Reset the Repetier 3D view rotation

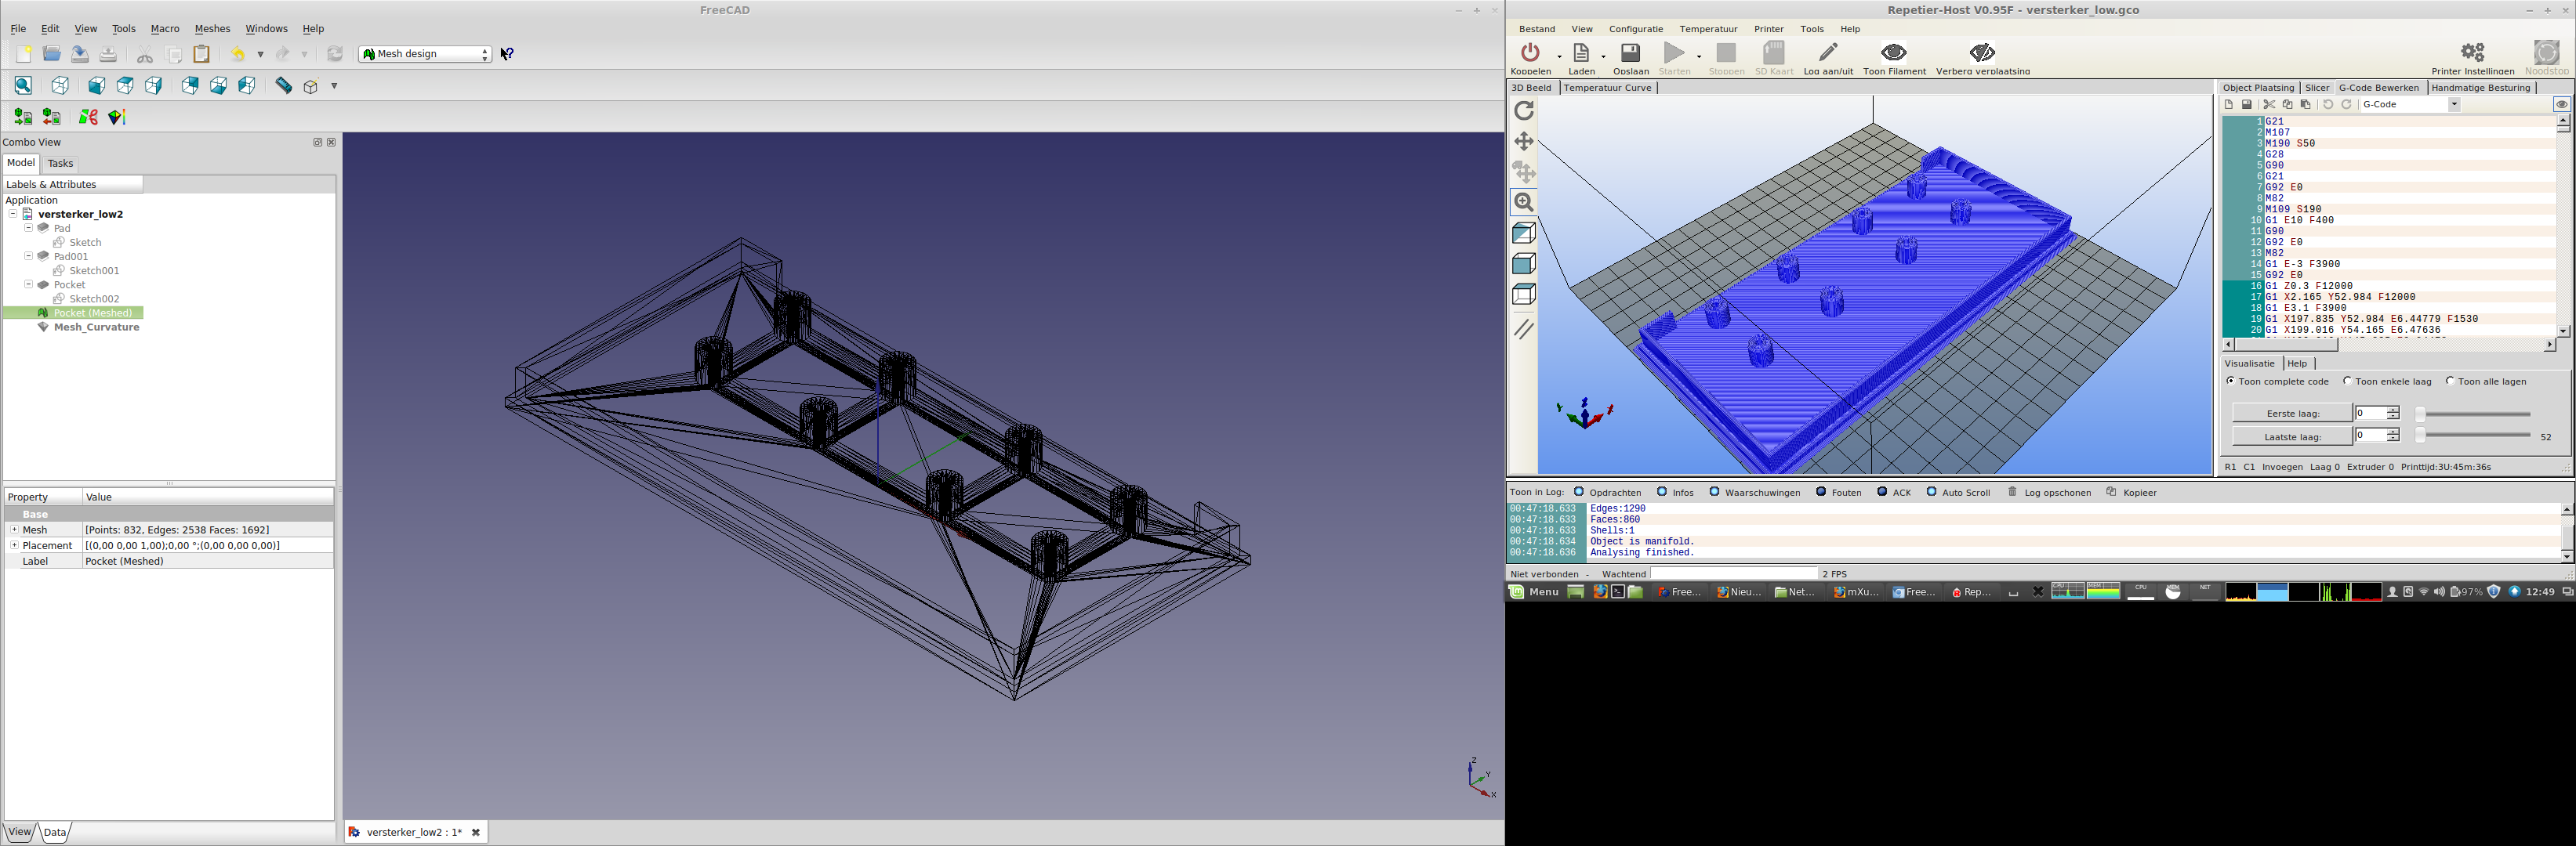[x=1523, y=111]
